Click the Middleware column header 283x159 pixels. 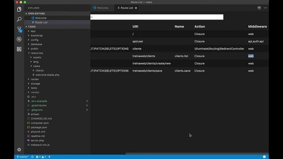[x=257, y=26]
